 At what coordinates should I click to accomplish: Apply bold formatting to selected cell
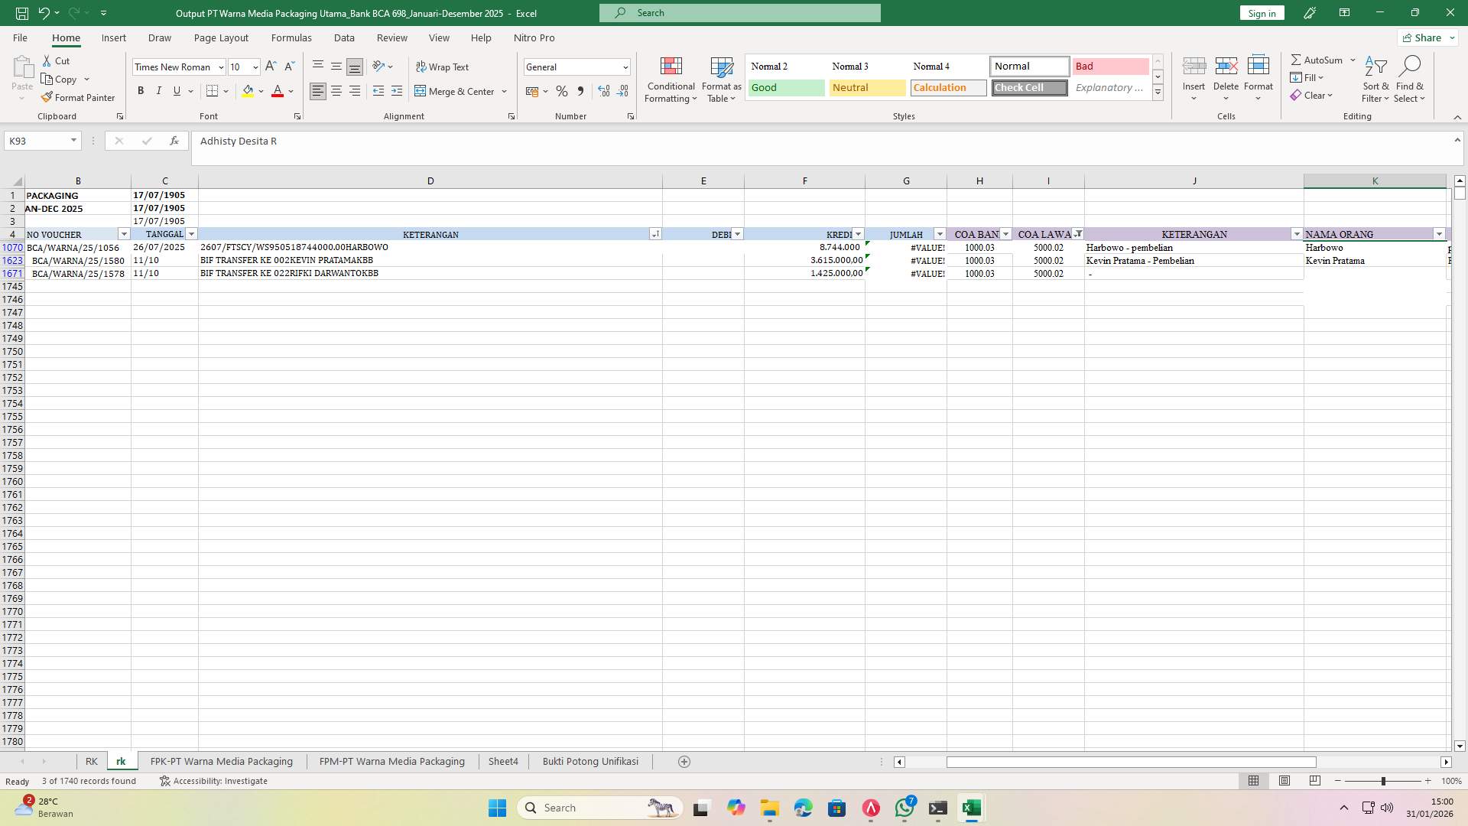point(141,90)
